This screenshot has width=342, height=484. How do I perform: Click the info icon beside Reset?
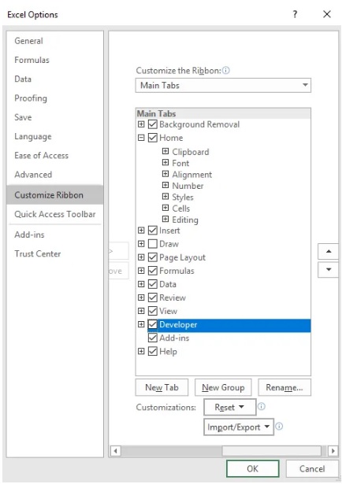pos(262,406)
